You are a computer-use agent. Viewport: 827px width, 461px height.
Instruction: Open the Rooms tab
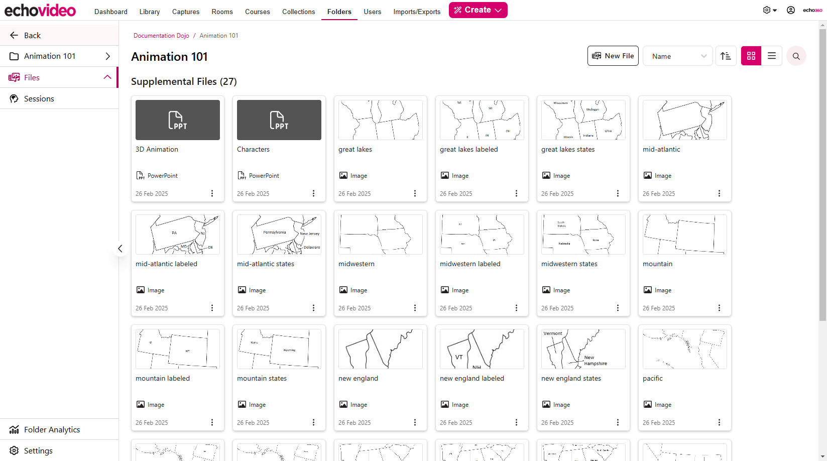click(x=222, y=12)
